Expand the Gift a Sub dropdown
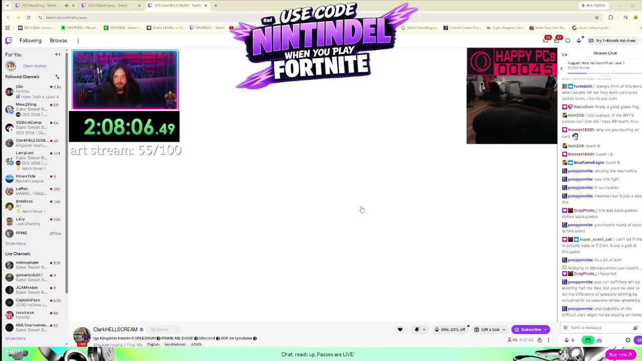Image resolution: width=642 pixels, height=361 pixels. [x=504, y=329]
